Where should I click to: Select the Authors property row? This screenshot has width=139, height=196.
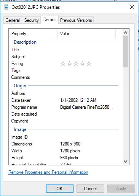[64, 93]
